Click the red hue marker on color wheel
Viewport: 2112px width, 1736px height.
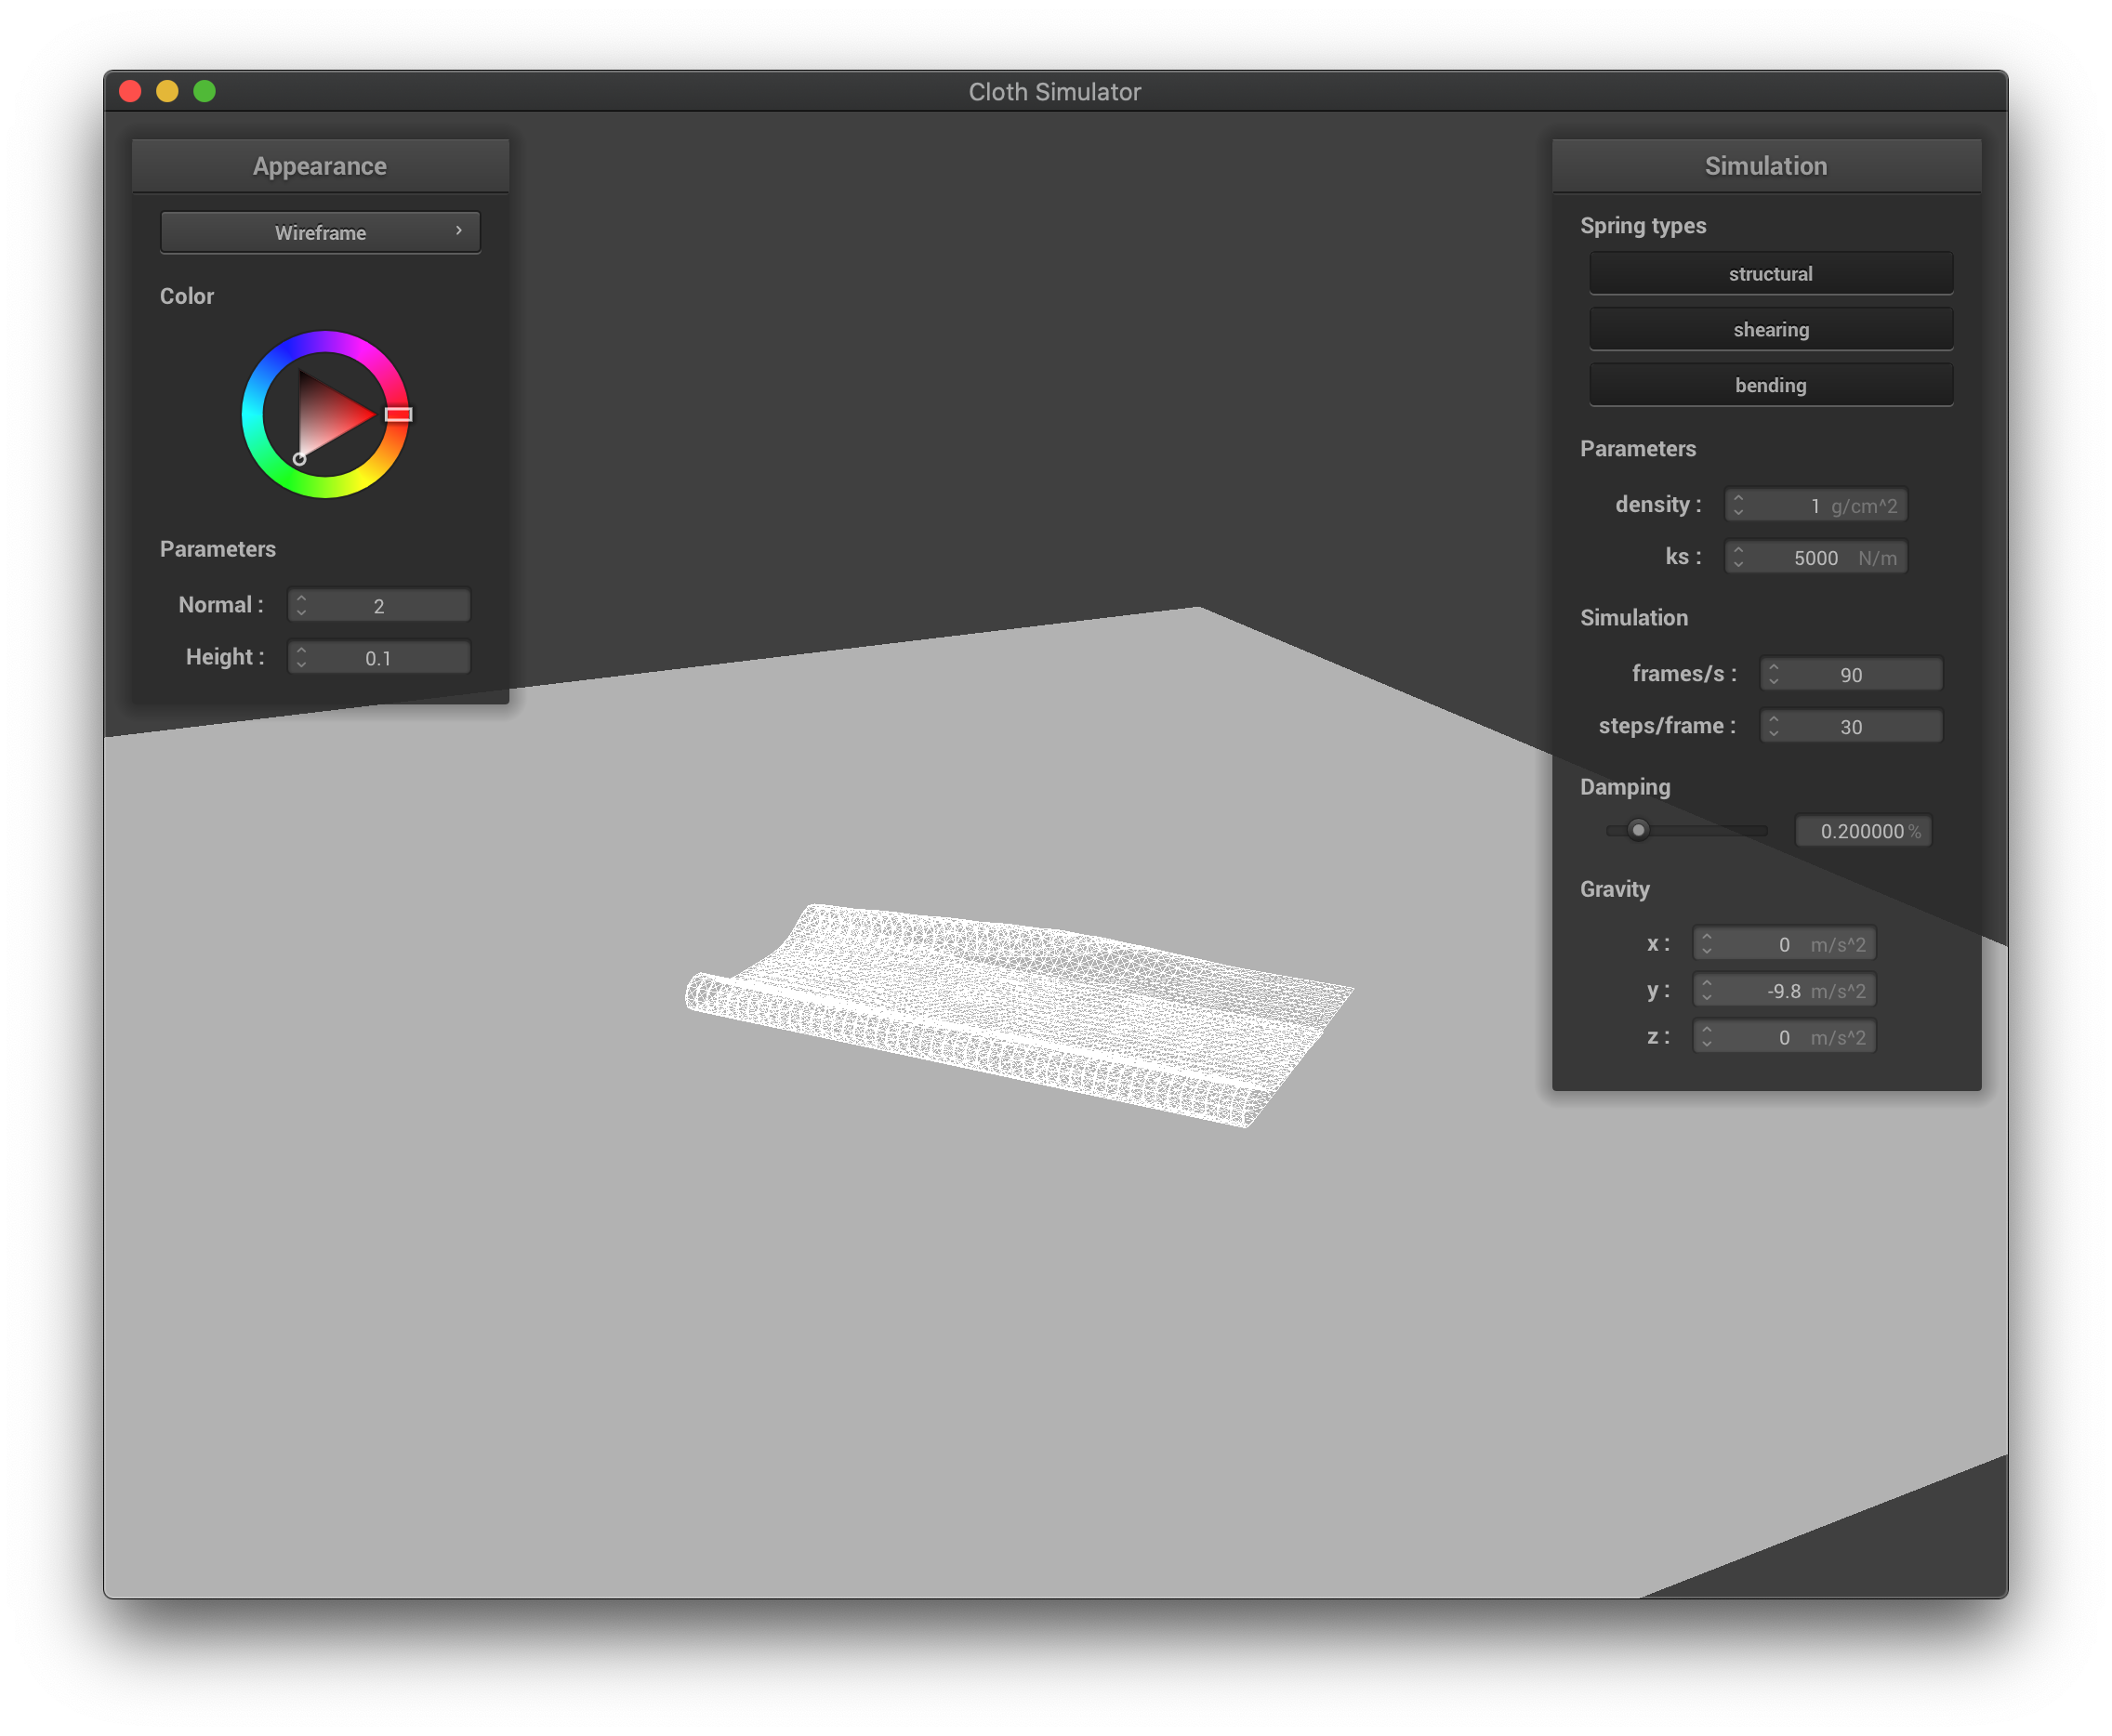(398, 414)
